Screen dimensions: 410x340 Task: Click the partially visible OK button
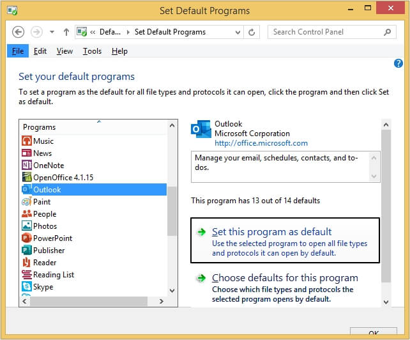[x=374, y=331]
